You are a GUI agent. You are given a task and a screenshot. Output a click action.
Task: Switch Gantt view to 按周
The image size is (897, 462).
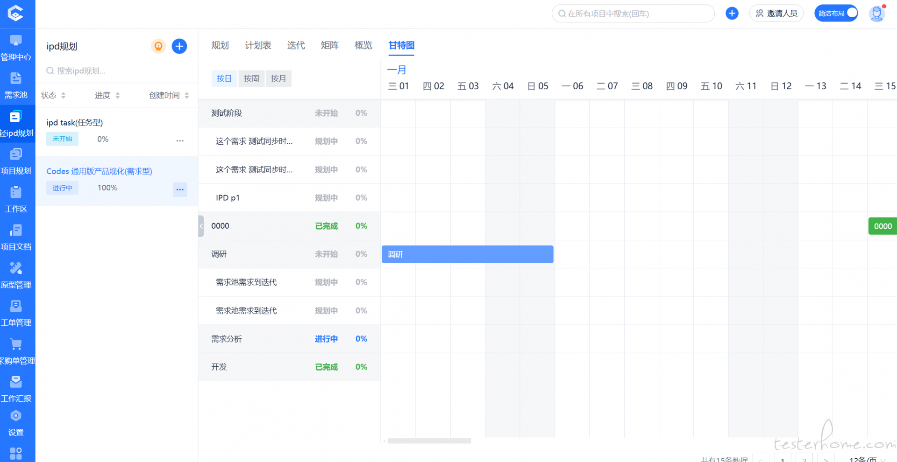pos(251,78)
